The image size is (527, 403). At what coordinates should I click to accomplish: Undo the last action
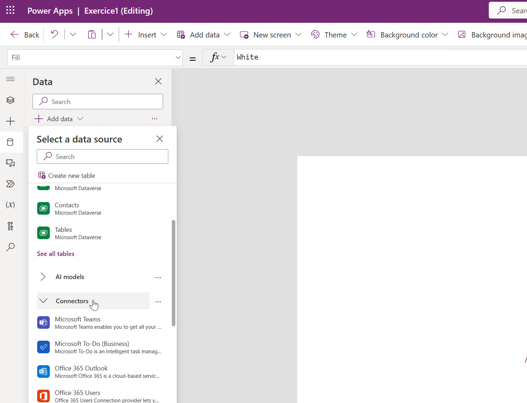(54, 34)
